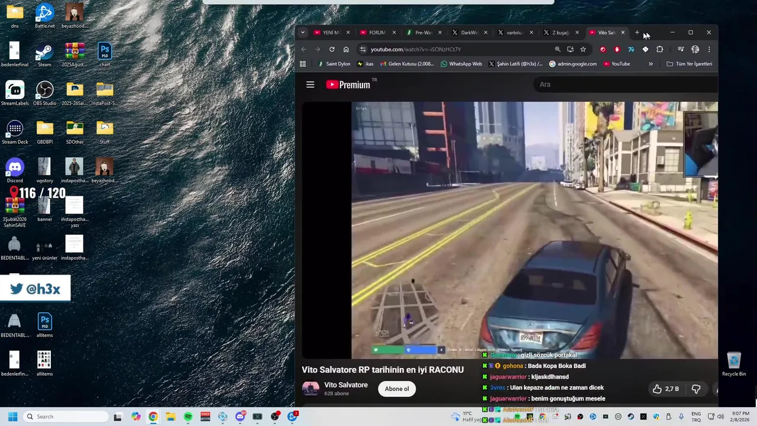Image resolution: width=757 pixels, height=426 pixels.
Task: Open the WhatsApp Web bookmark
Action: pyautogui.click(x=461, y=64)
